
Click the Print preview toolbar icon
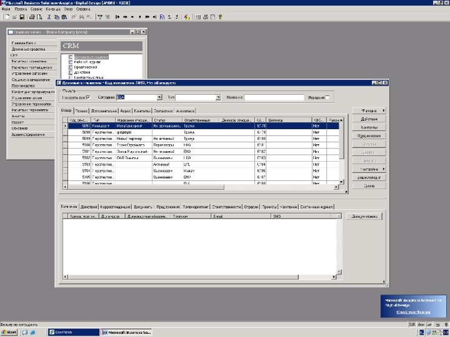click(39, 17)
